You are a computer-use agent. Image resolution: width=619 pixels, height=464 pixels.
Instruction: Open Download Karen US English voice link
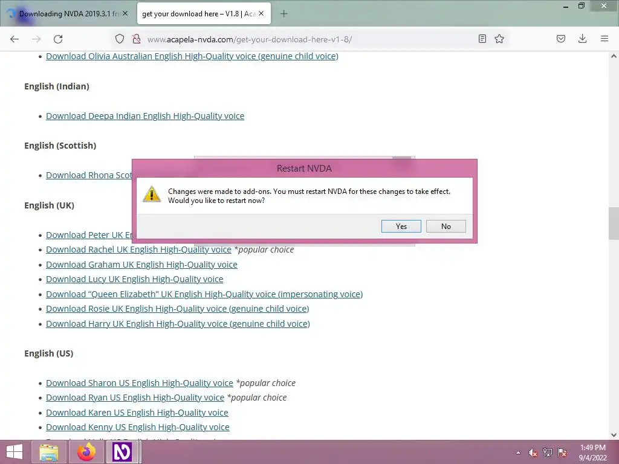pyautogui.click(x=137, y=413)
